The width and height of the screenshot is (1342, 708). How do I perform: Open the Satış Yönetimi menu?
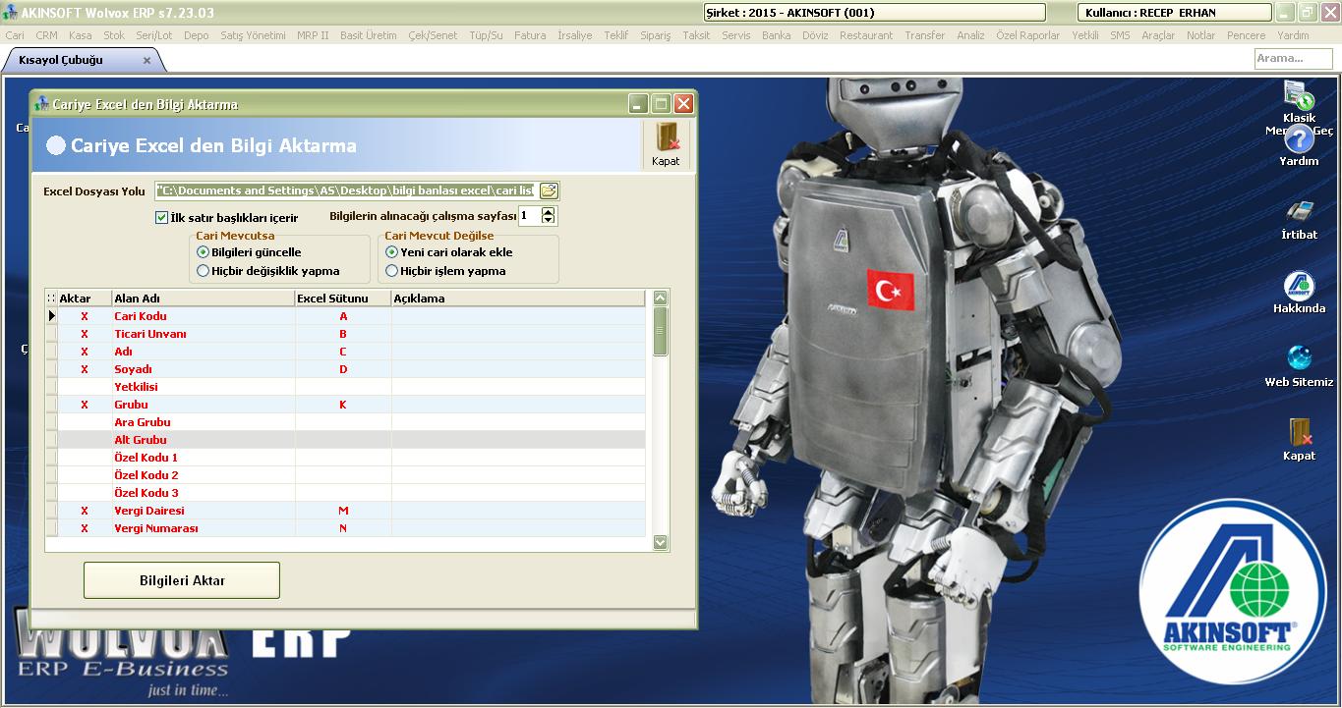(x=253, y=35)
